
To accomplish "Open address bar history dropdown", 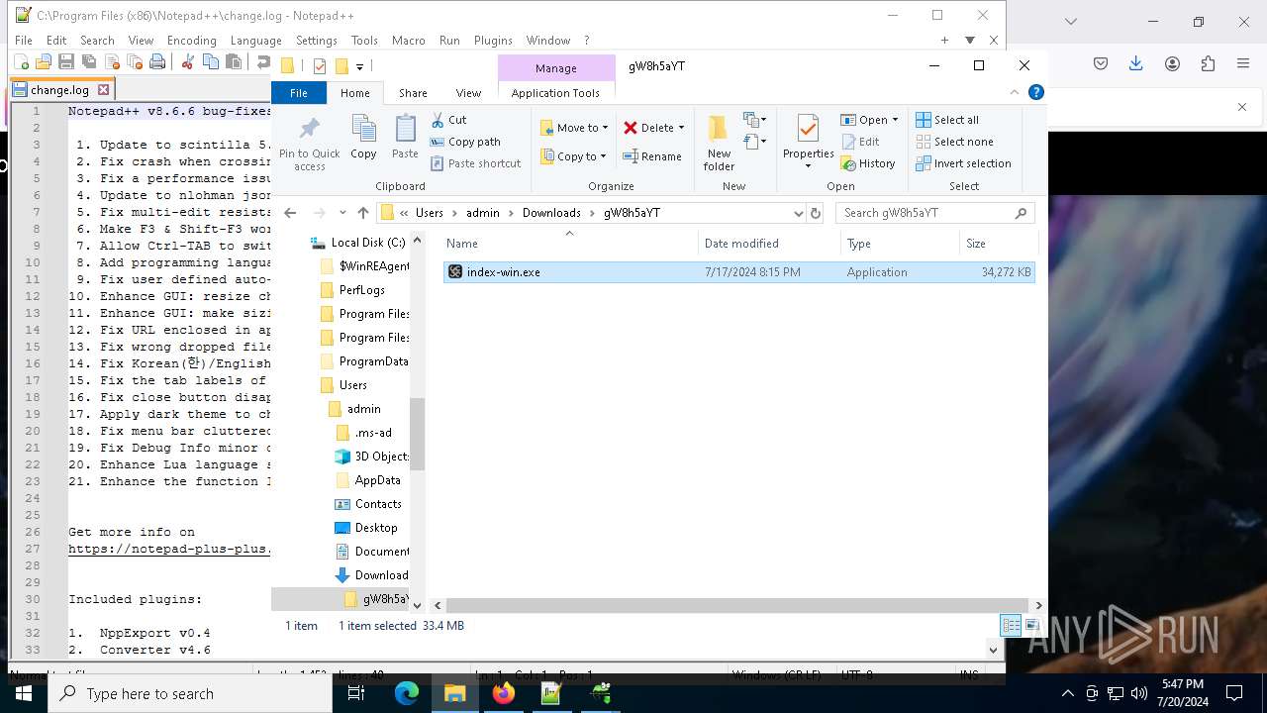I will (x=798, y=213).
